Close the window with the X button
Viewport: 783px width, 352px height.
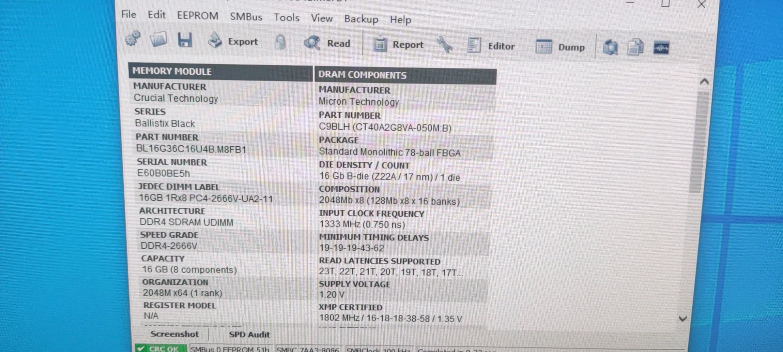tap(701, 4)
